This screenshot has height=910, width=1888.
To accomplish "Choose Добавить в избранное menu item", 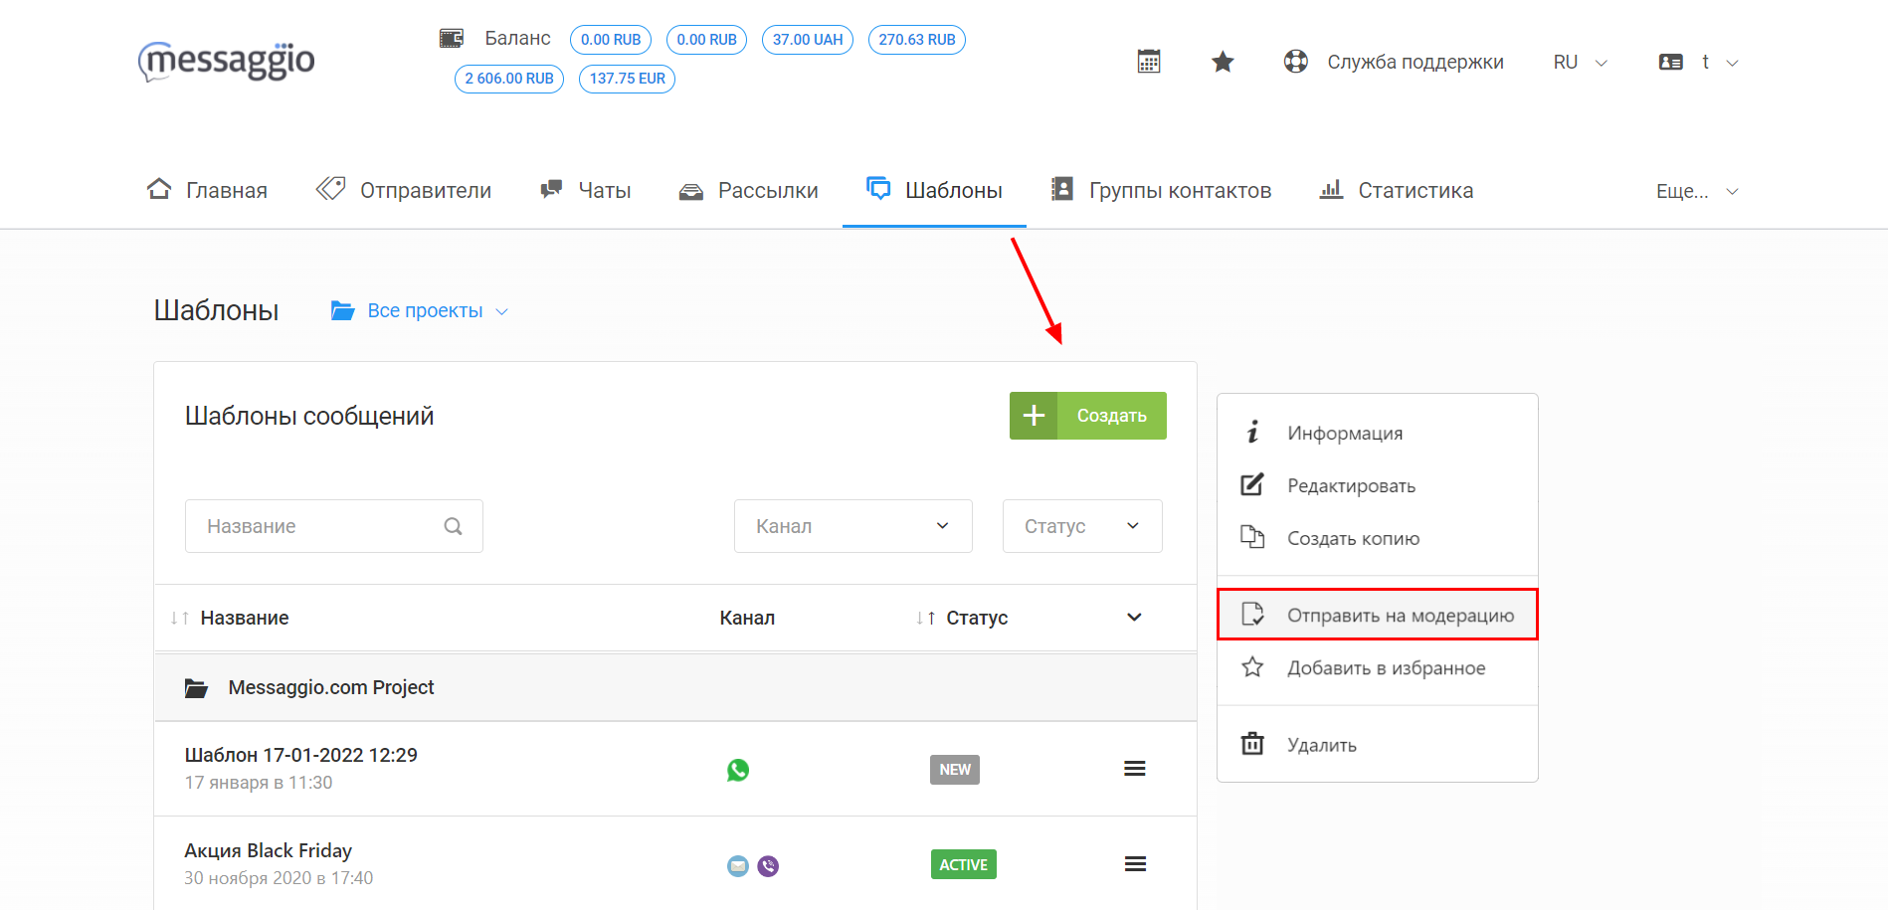I will tap(1378, 667).
